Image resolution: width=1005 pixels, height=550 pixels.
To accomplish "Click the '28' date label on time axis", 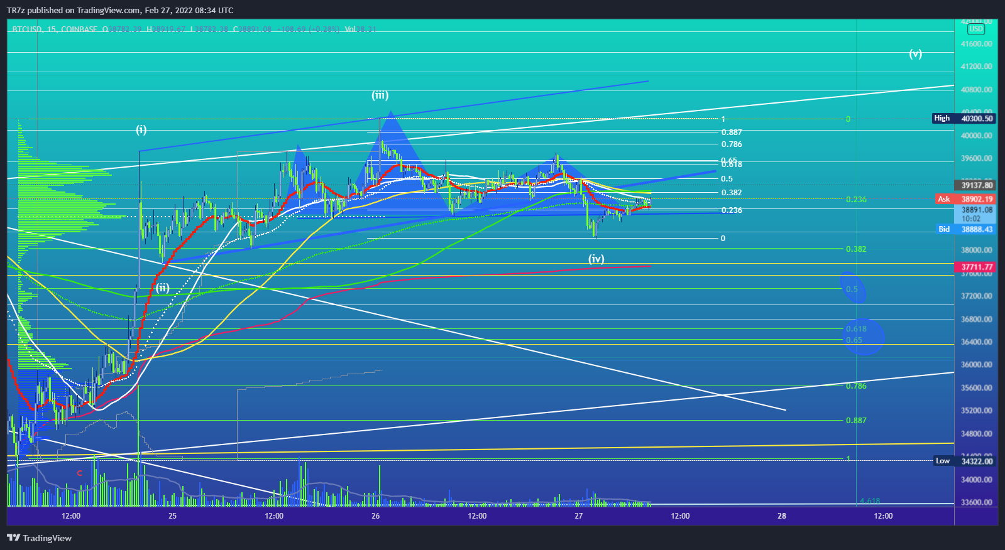I will click(x=782, y=516).
